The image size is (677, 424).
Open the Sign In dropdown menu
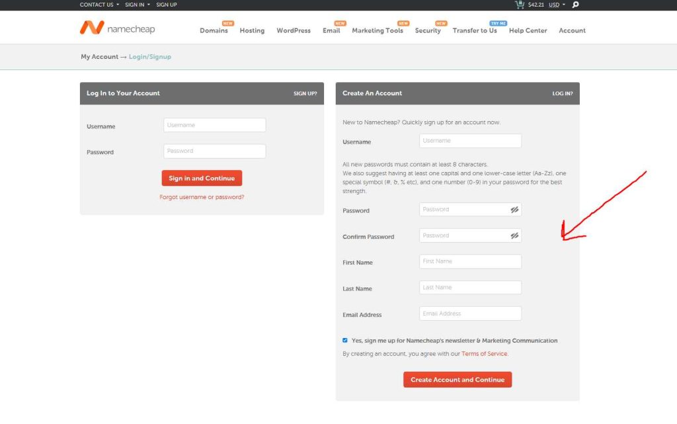pos(137,5)
